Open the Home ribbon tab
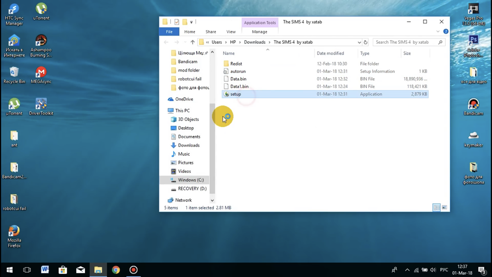The width and height of the screenshot is (492, 277). coord(189,32)
